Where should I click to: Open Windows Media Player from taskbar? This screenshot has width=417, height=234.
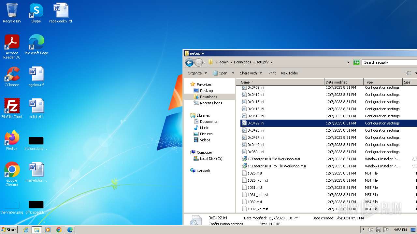(x=48, y=230)
